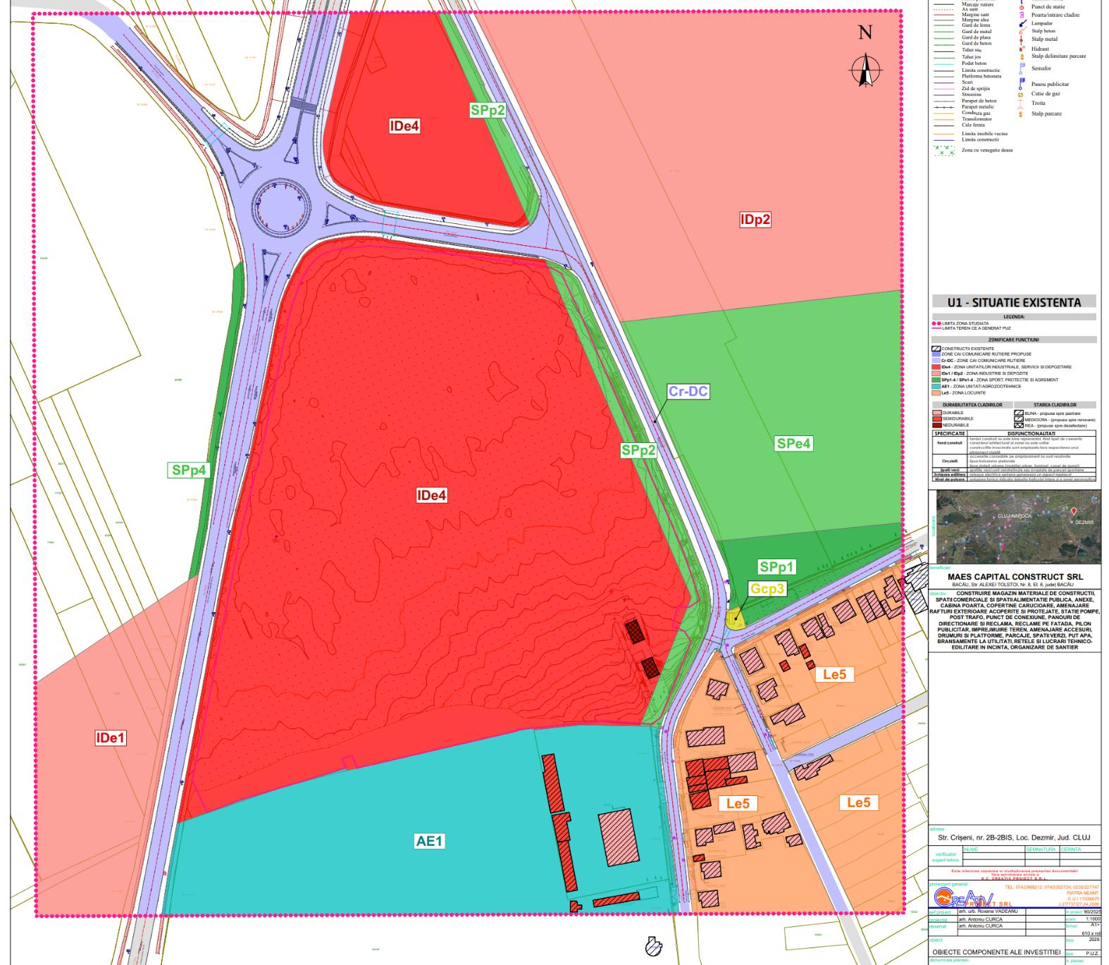Click the Cutie de gaz legend symbol
The image size is (1109, 965).
[1021, 94]
